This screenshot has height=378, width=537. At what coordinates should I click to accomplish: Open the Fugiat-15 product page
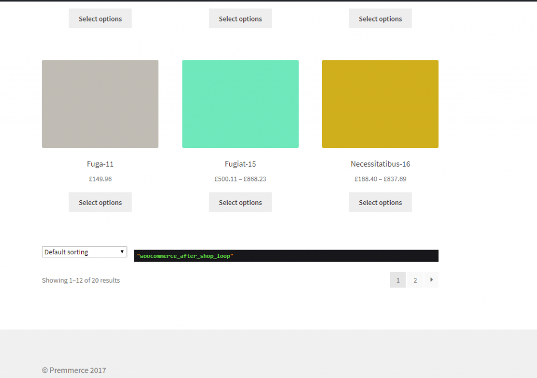pos(240,164)
